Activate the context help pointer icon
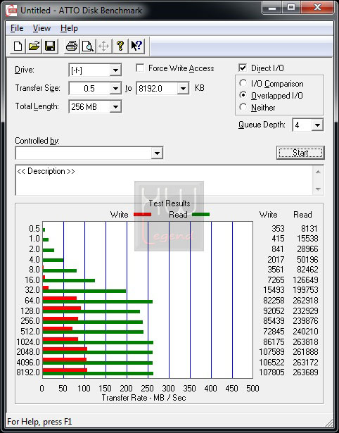 pos(136,46)
